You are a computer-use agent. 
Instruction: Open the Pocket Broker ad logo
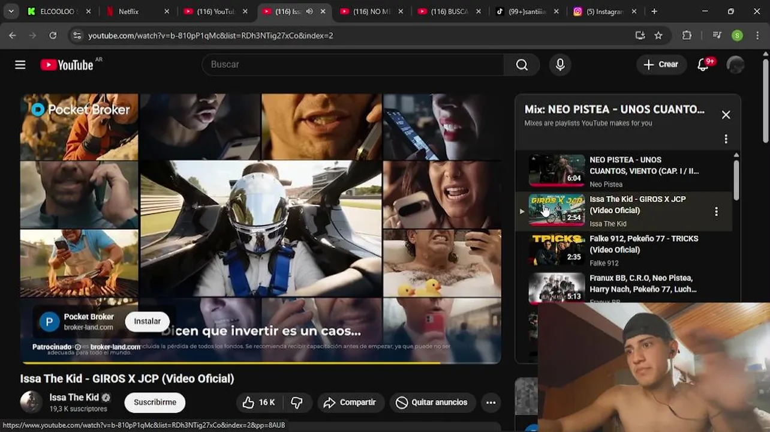pos(49,322)
